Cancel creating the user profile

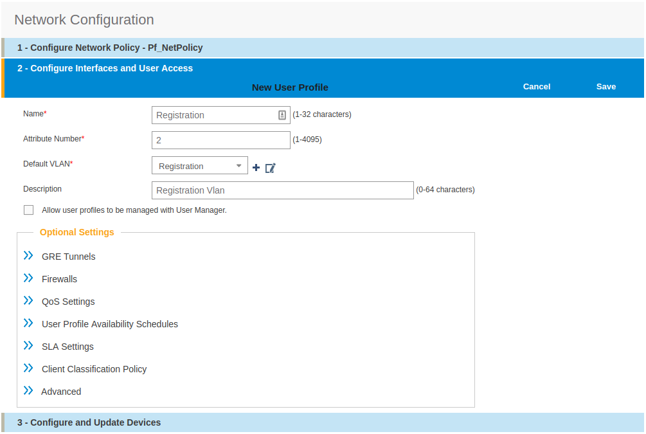(x=536, y=86)
